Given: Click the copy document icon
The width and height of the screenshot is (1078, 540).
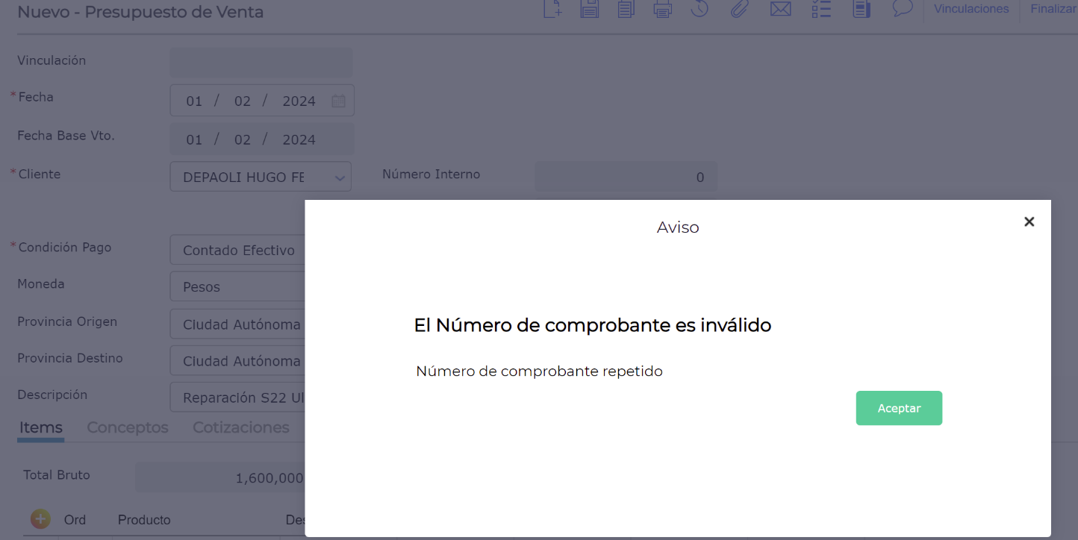Looking at the screenshot, I should tap(626, 9).
